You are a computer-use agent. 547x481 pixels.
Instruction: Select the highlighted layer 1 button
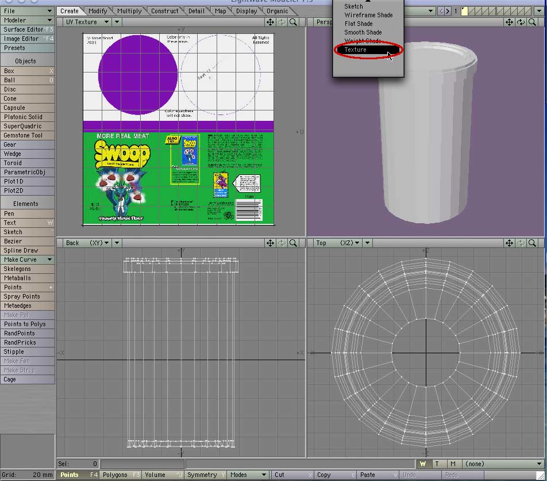point(464,11)
